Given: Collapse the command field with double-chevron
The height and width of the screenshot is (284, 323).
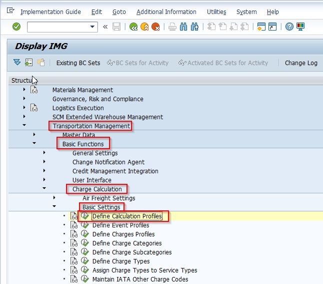Looking at the screenshot, I should 105,27.
